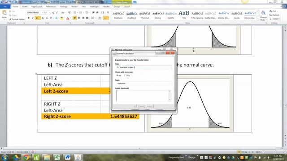Click the Decrease Indent icon
This screenshot has width=287, height=161.
click(x=93, y=13)
